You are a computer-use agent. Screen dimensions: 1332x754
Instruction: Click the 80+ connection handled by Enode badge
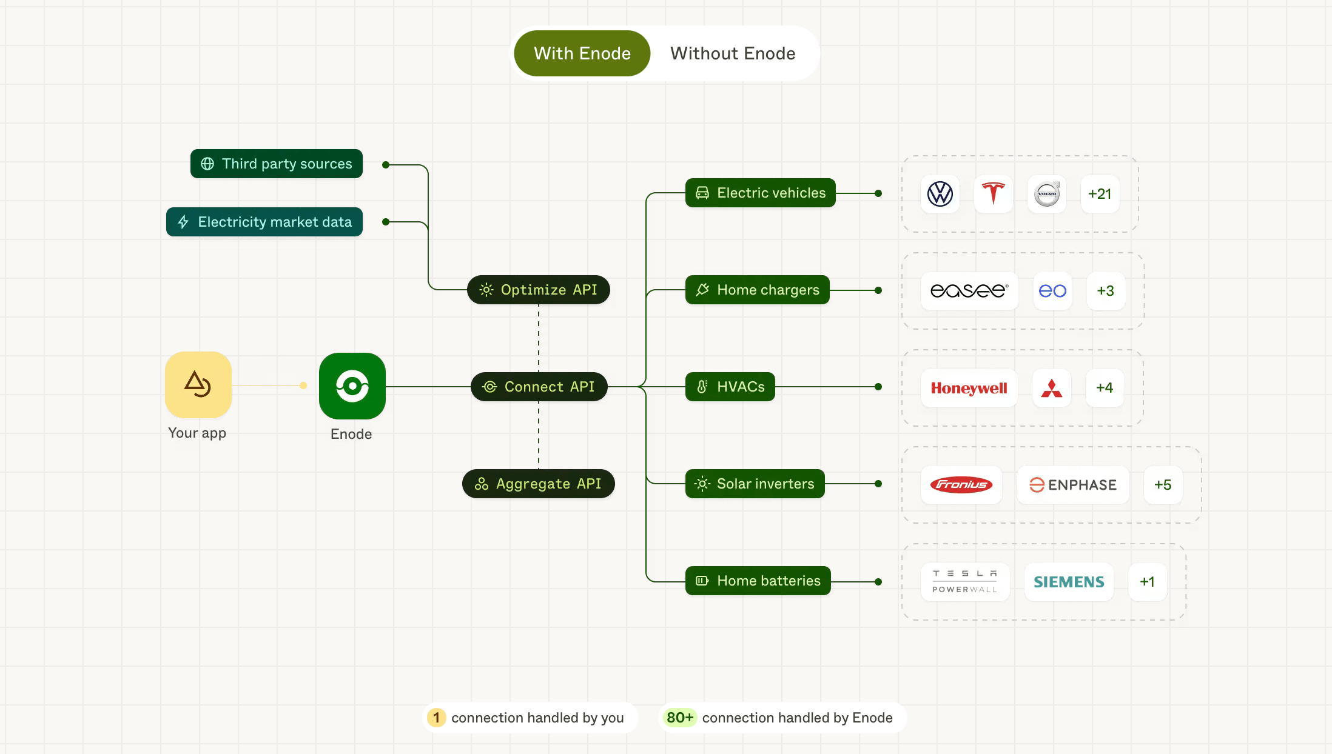782,718
